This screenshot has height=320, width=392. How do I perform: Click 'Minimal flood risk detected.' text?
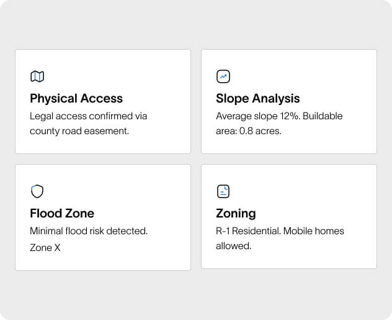[x=89, y=231]
